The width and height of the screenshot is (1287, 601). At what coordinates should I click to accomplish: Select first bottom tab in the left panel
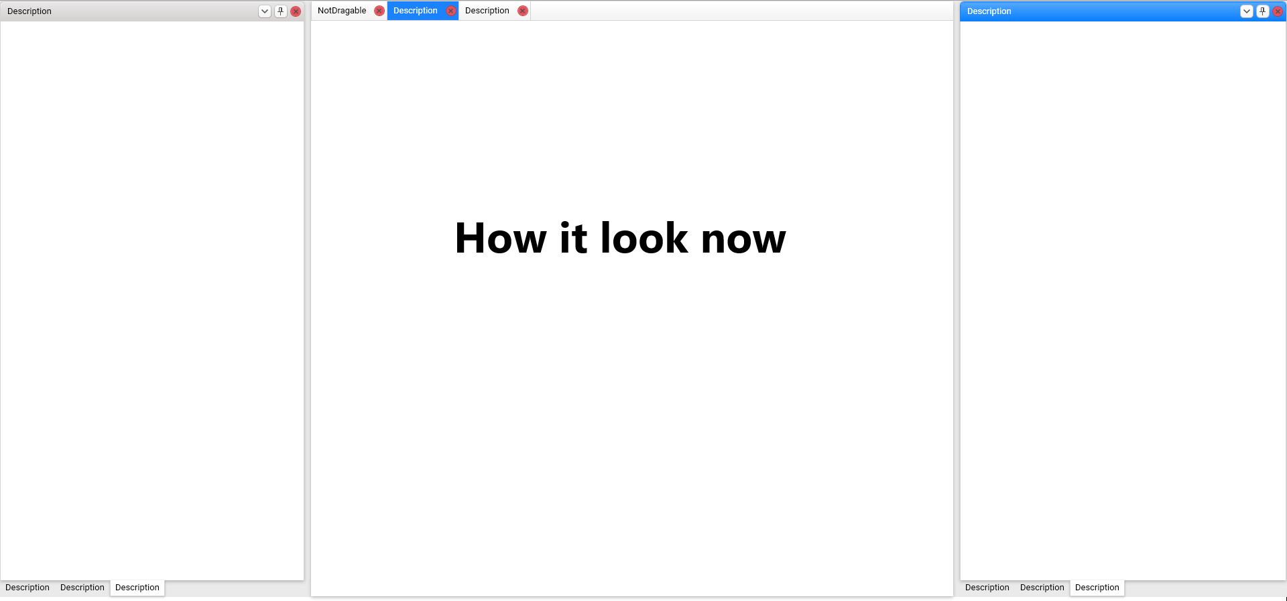coord(27,588)
